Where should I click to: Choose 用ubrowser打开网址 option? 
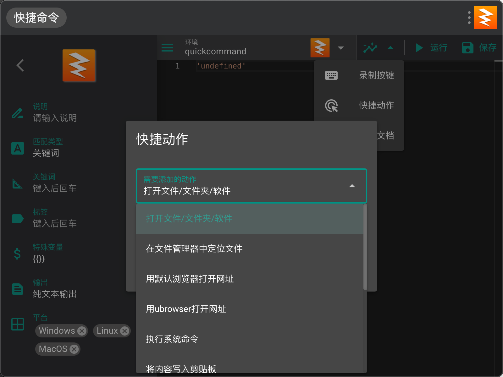point(250,309)
